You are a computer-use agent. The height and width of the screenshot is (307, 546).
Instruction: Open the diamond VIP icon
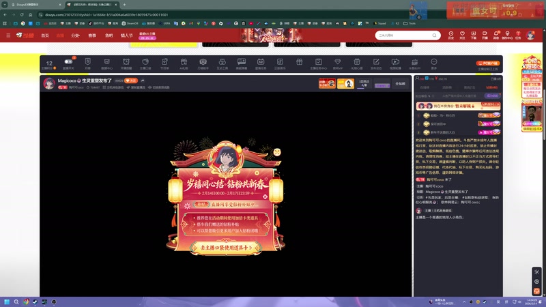click(x=337, y=61)
